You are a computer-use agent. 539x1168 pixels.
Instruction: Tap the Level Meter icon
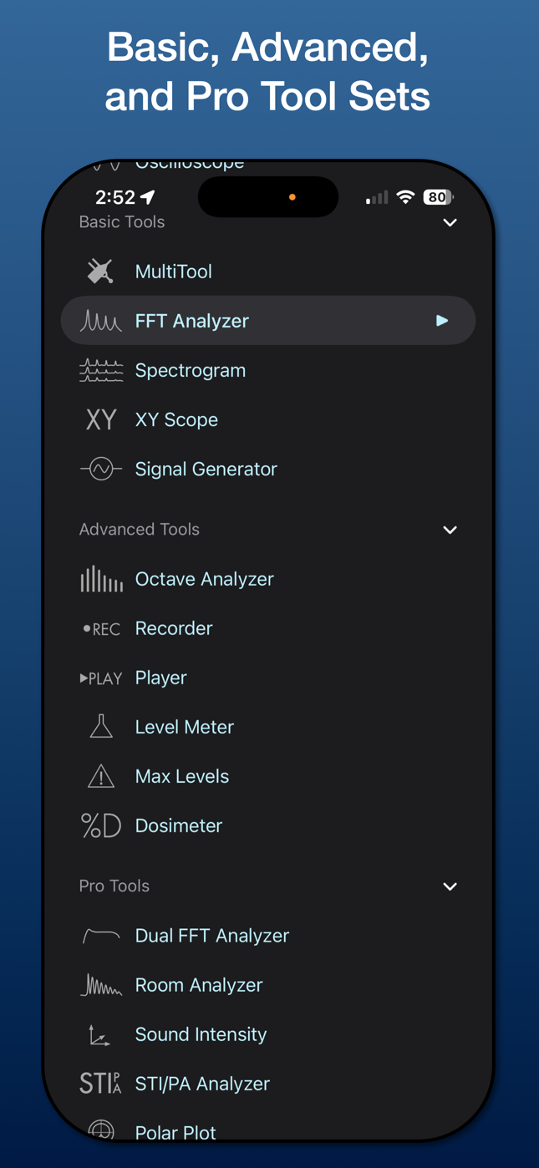pos(100,727)
